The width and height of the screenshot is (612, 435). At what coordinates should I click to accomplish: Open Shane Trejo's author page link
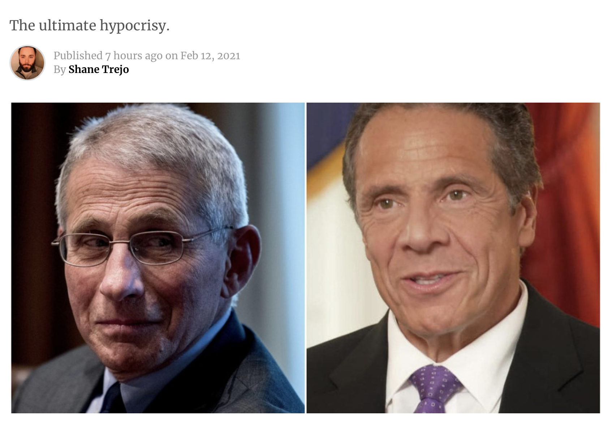pos(99,69)
